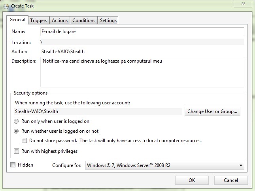Click the Name label
This screenshot has height=191, width=255.
(18, 32)
